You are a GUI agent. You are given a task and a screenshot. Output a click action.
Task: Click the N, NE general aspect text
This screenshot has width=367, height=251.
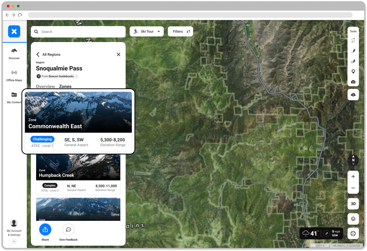(x=72, y=186)
